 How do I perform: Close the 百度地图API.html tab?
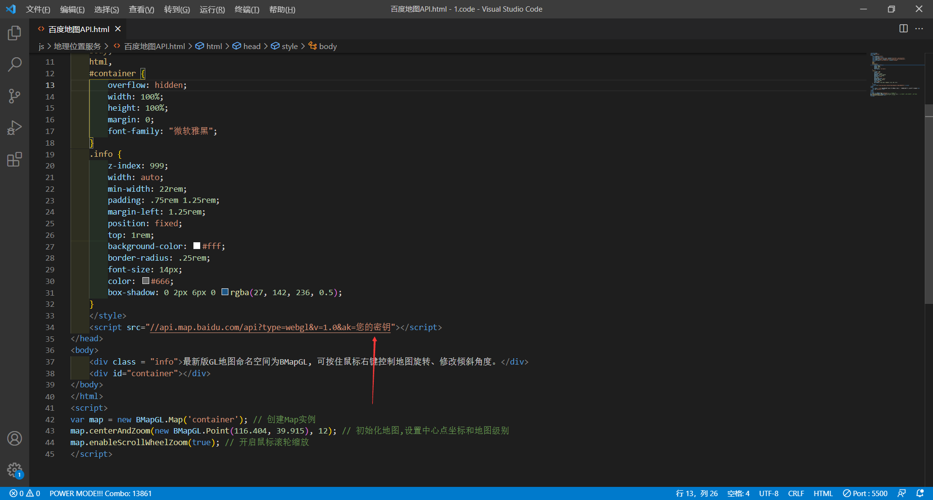pos(118,29)
